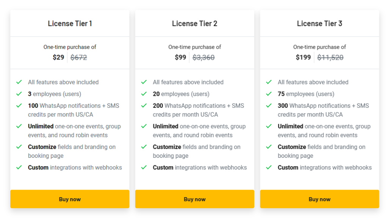This screenshot has height=224, width=388.
Task: Click the checkmark beside 3 employees (users)
Action: click(19, 94)
